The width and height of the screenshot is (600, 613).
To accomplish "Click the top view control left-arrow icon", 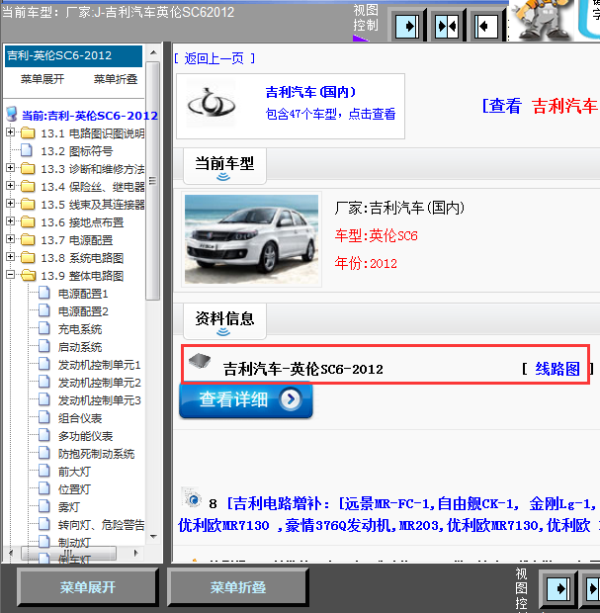I will tap(486, 27).
